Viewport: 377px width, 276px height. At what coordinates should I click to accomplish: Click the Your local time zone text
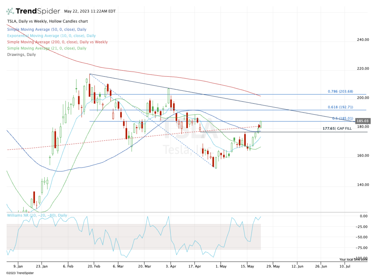[353, 259]
